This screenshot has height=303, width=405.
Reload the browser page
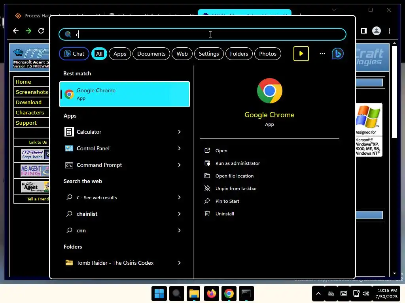[41, 31]
